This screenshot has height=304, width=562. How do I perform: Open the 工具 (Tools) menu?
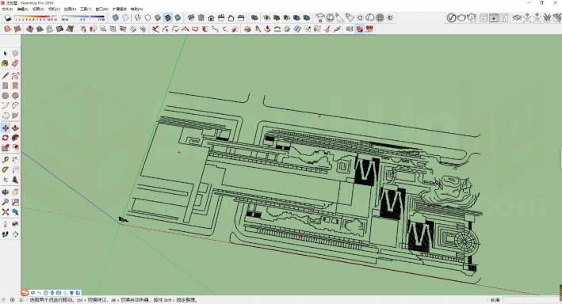pos(86,9)
